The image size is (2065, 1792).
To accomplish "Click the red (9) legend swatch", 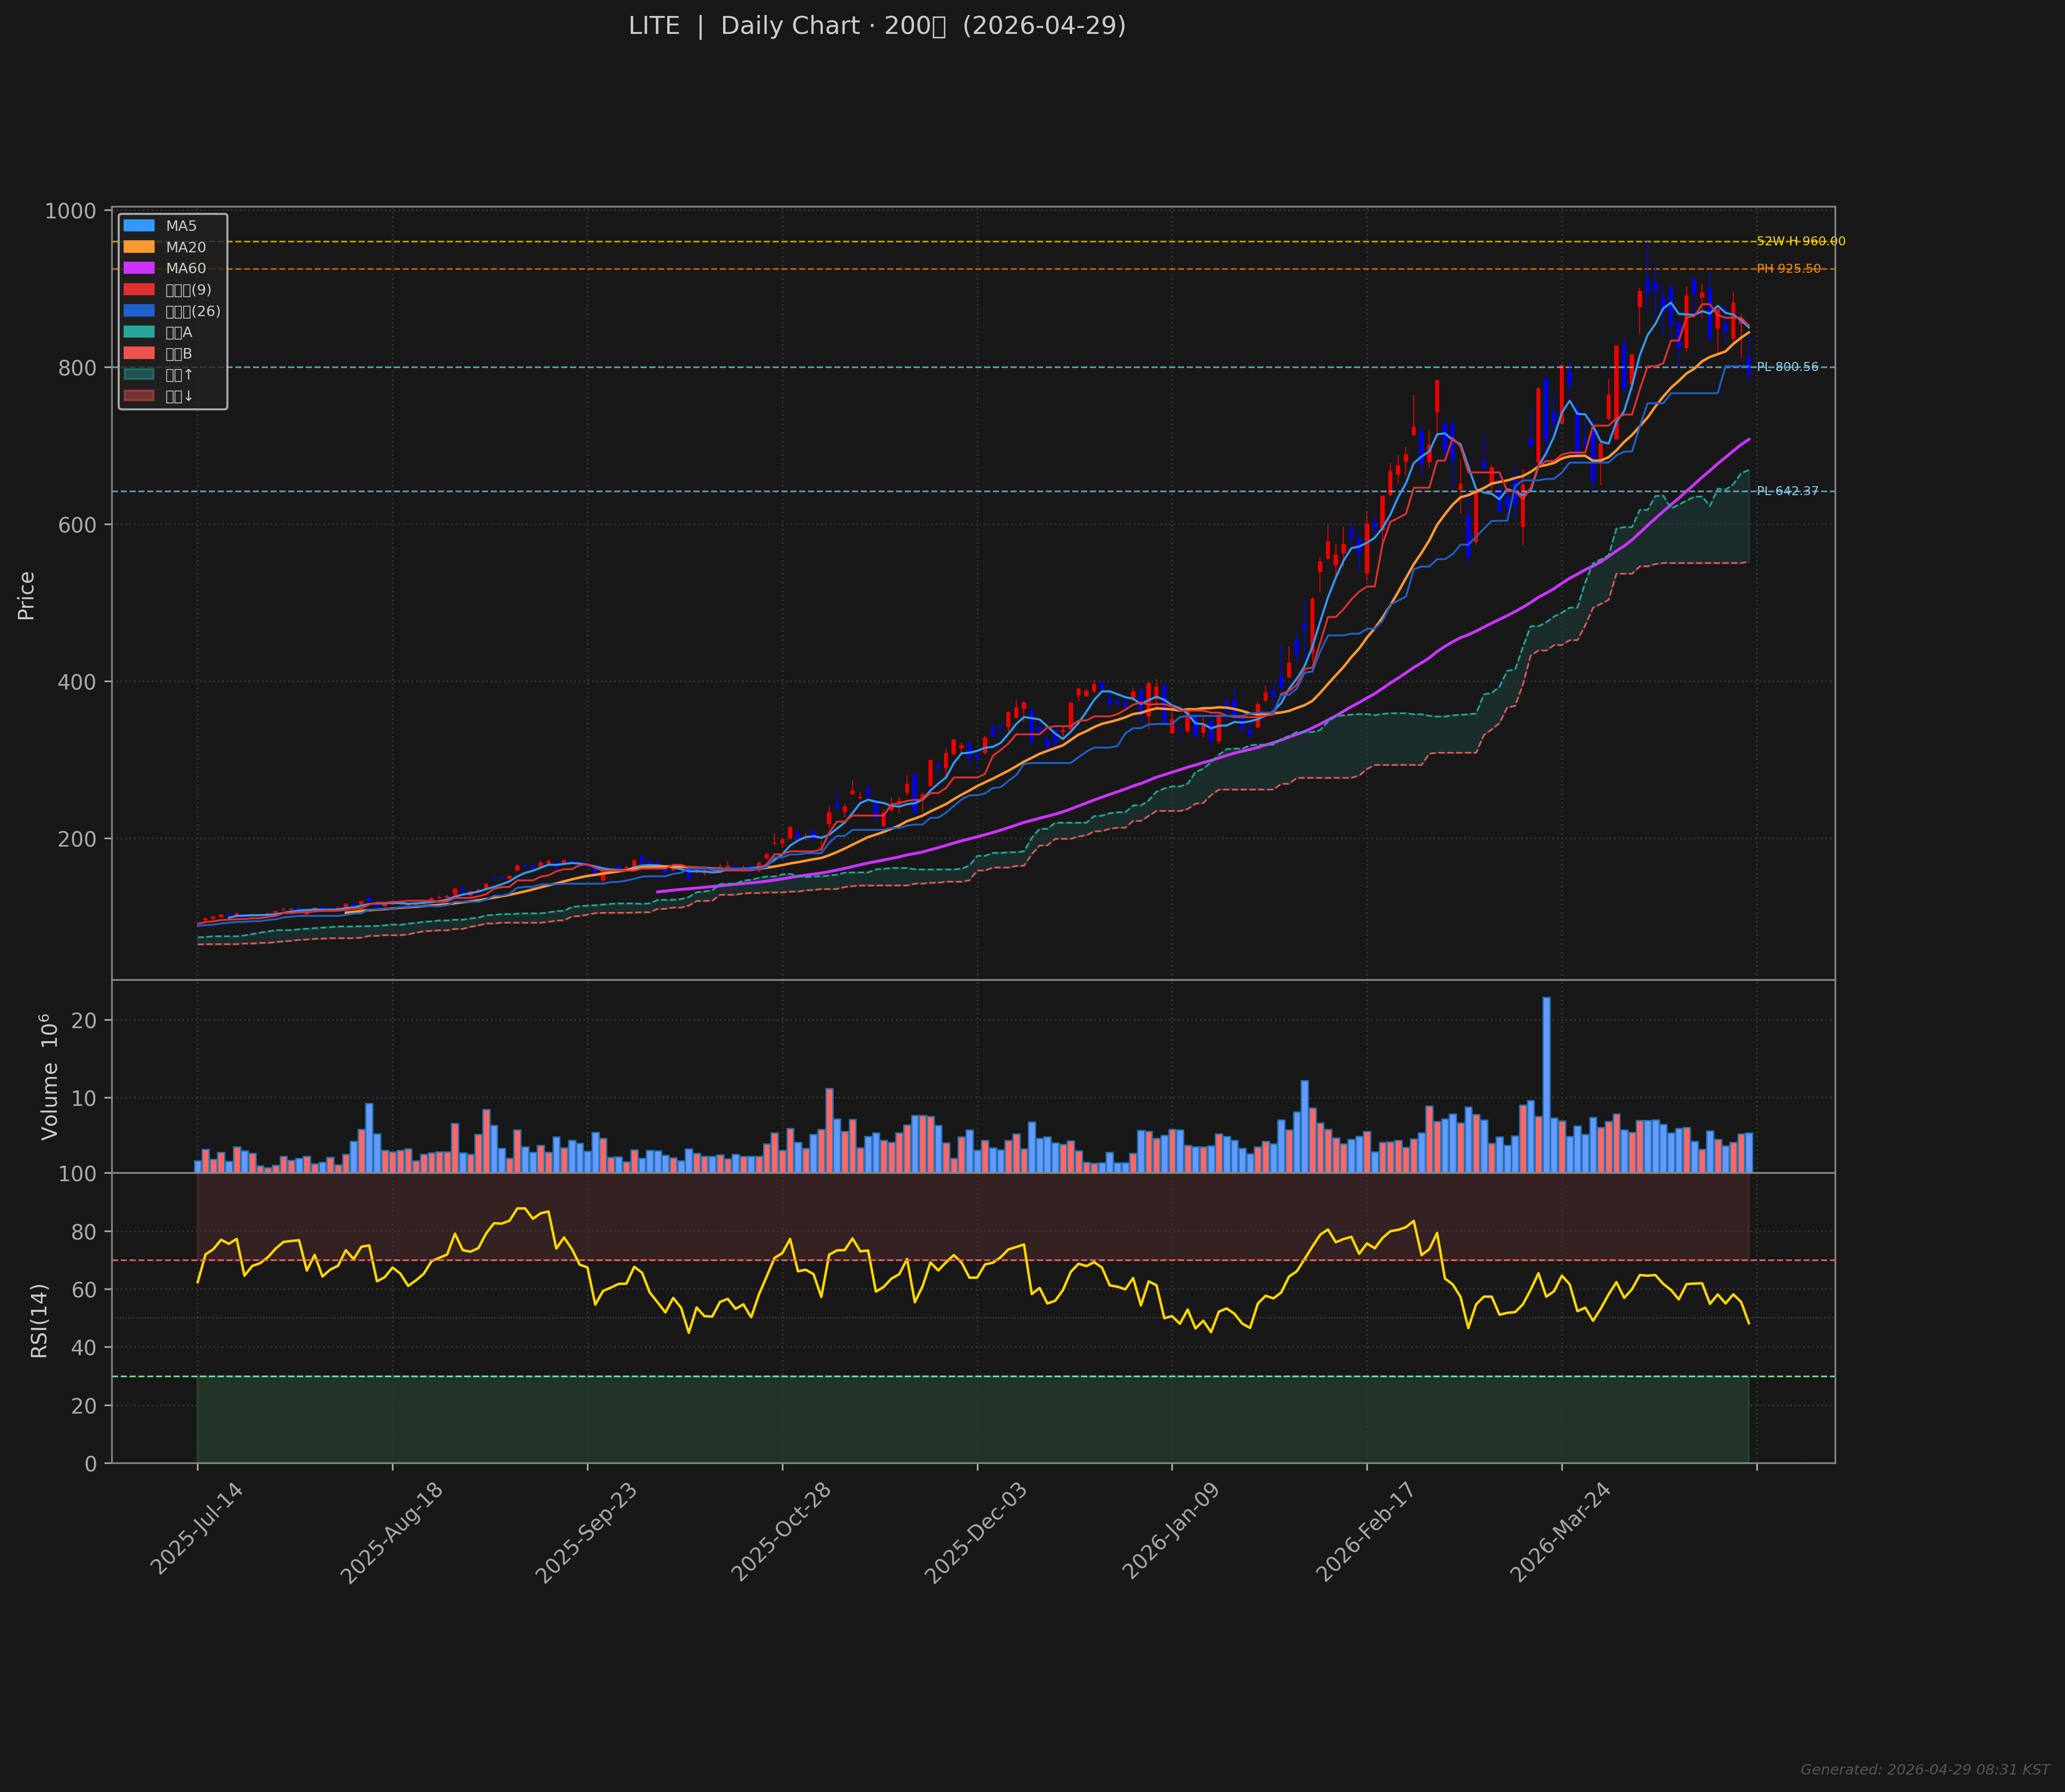I will coord(139,290).
